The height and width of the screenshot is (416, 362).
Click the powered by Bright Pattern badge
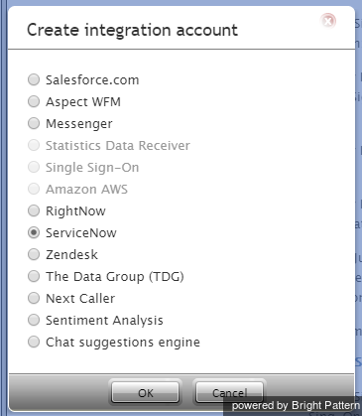pos(293,406)
